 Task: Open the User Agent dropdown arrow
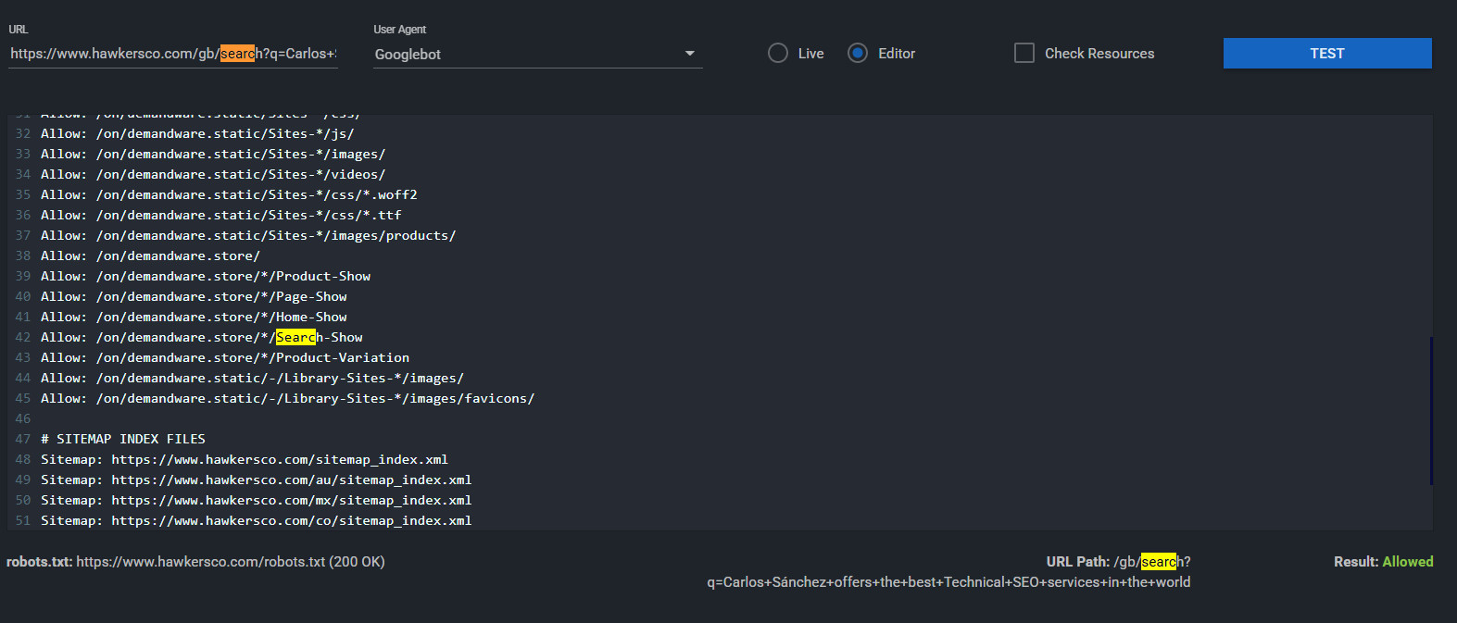(x=689, y=54)
